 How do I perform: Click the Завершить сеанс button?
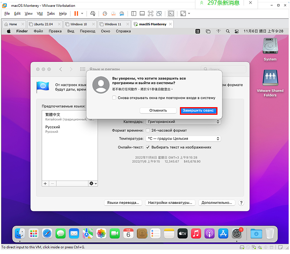(x=198, y=111)
